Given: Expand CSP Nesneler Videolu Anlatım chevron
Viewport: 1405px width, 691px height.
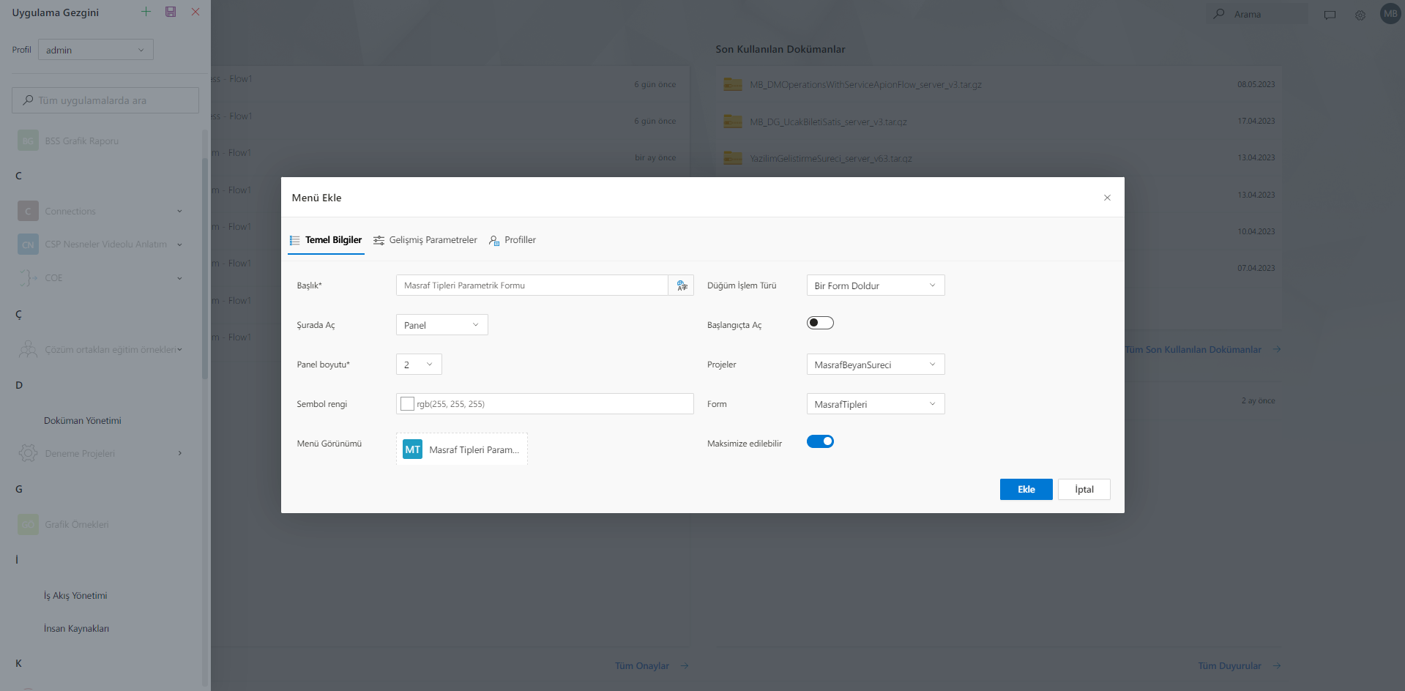Looking at the screenshot, I should (x=179, y=244).
